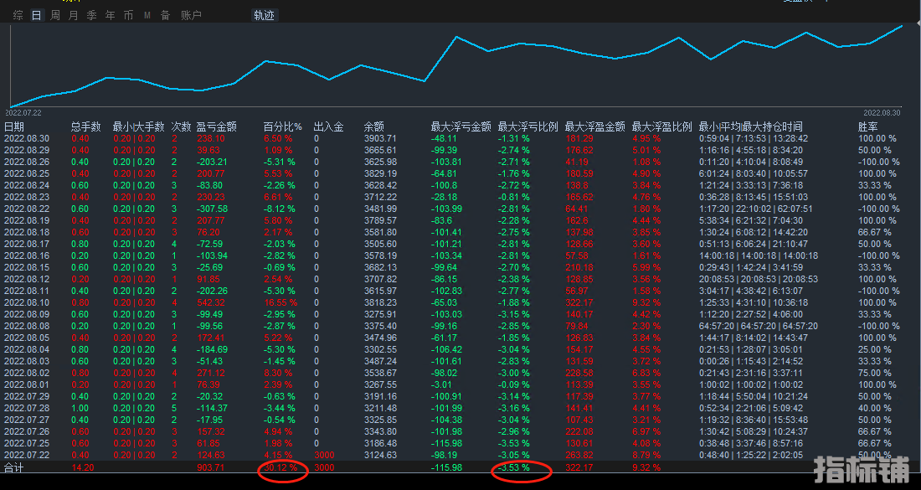
Task: Switch to the 账户 account tab
Action: [x=191, y=15]
